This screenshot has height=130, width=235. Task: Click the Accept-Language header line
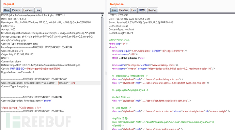click(47, 37)
